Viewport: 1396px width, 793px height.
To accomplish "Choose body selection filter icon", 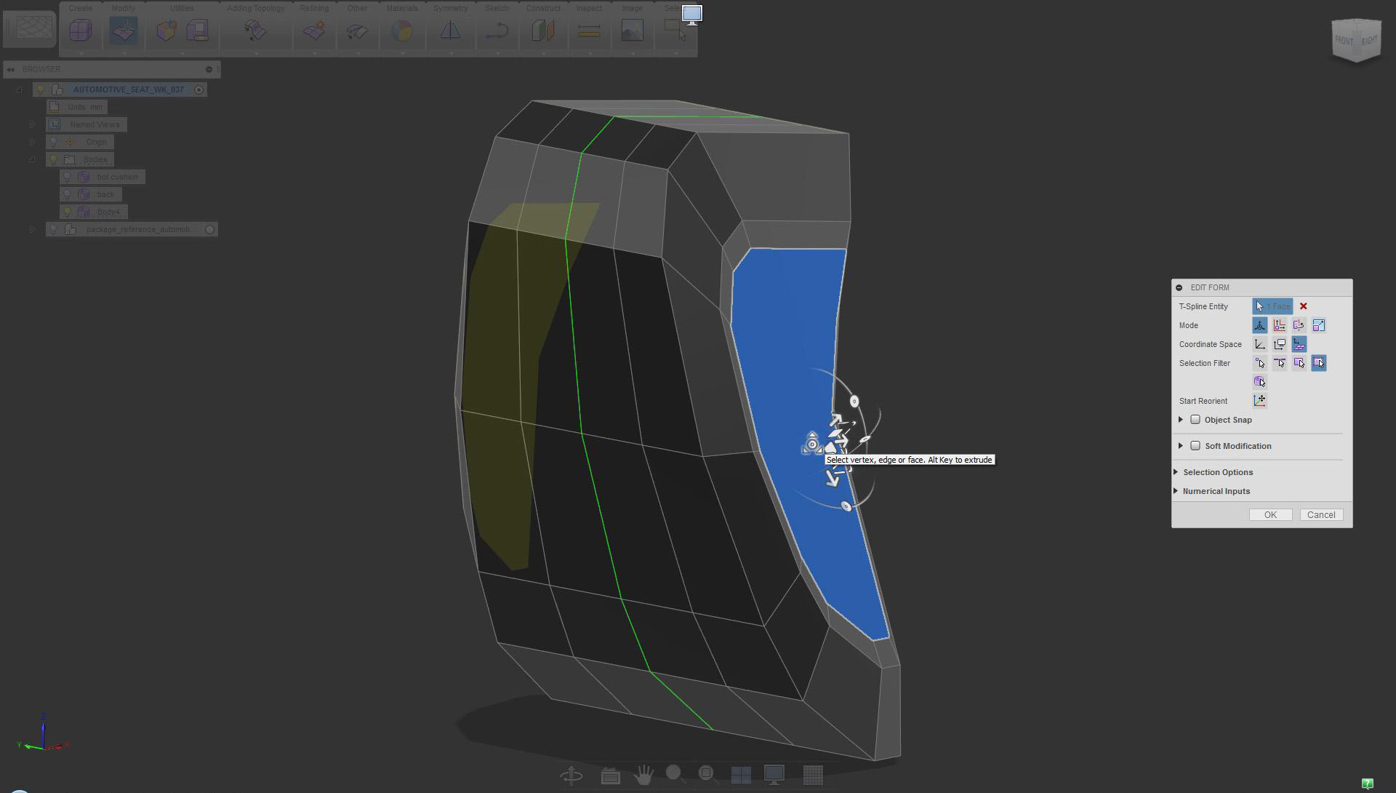I will pyautogui.click(x=1259, y=381).
